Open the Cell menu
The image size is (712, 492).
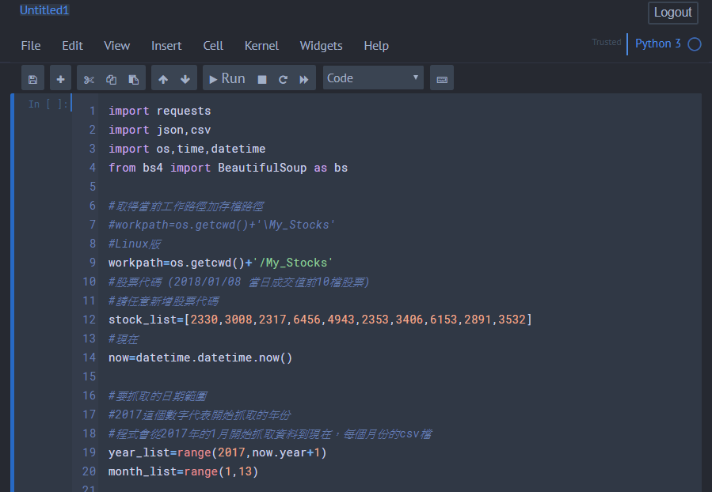pos(213,46)
